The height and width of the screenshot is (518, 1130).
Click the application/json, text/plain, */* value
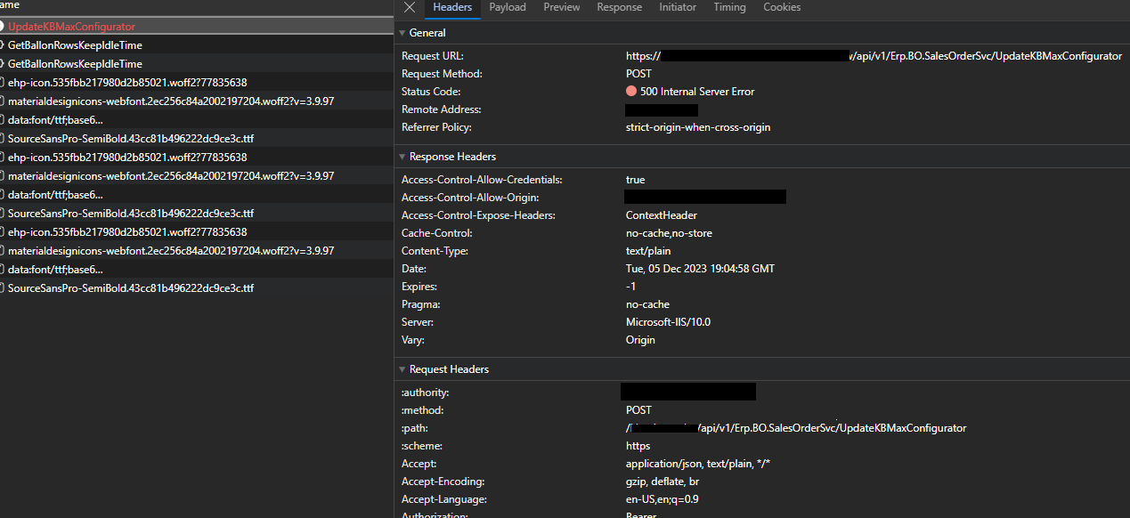697,464
